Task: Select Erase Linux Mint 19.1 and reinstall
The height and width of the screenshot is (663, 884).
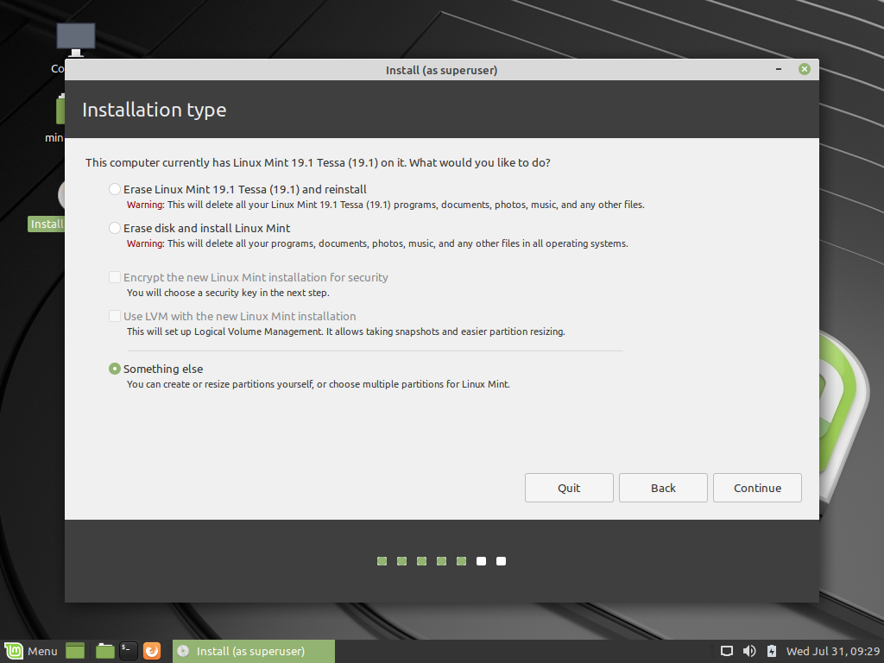Action: (113, 188)
